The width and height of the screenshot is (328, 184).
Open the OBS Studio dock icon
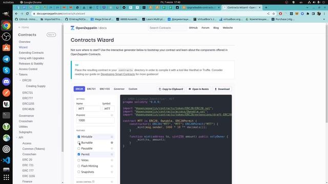pyautogui.click(x=6, y=37)
